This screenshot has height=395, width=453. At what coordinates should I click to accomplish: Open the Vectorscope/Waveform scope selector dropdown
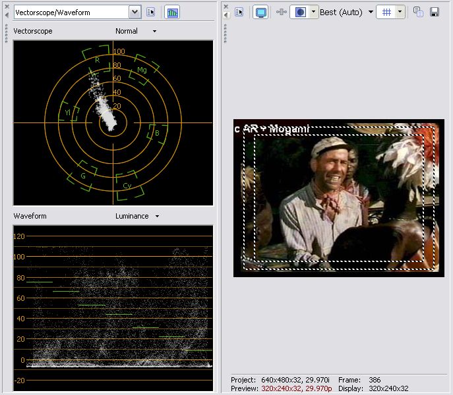[135, 13]
